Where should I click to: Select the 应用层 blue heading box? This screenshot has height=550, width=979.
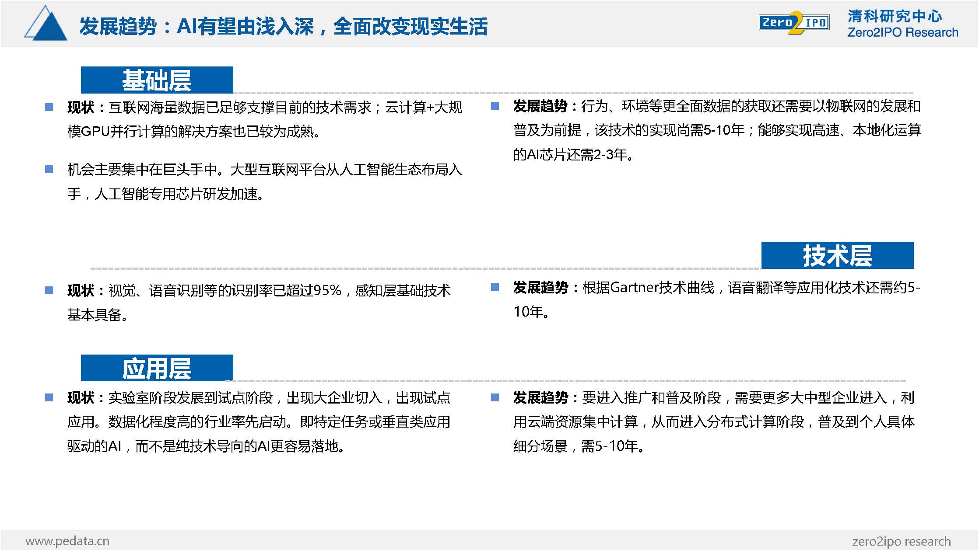point(157,368)
